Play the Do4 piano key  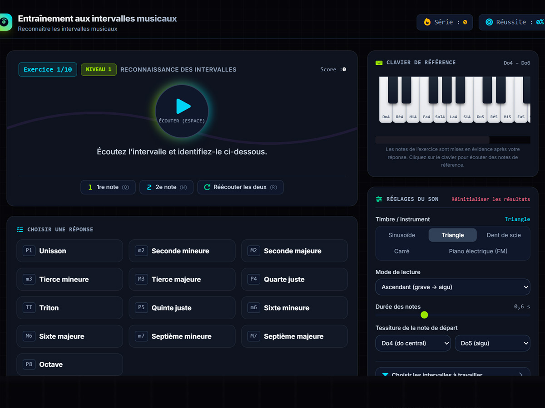click(386, 113)
